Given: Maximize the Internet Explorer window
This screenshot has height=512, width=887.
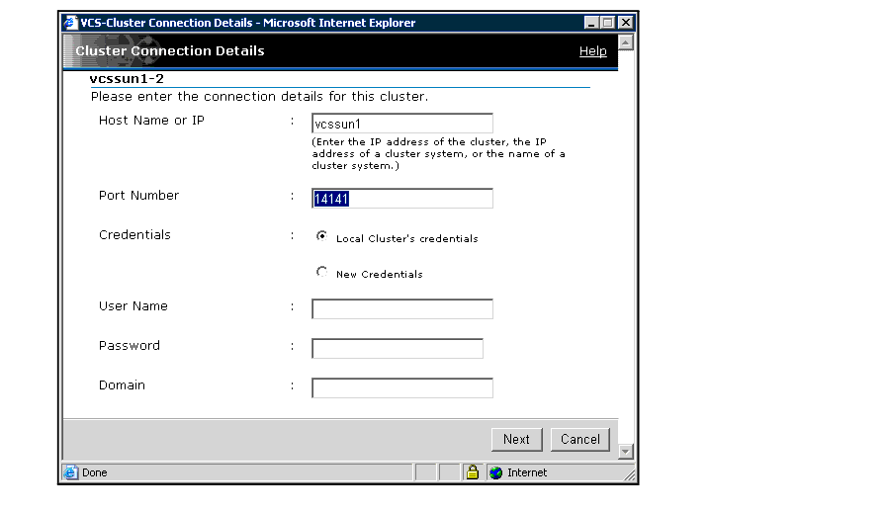Looking at the screenshot, I should 608,23.
